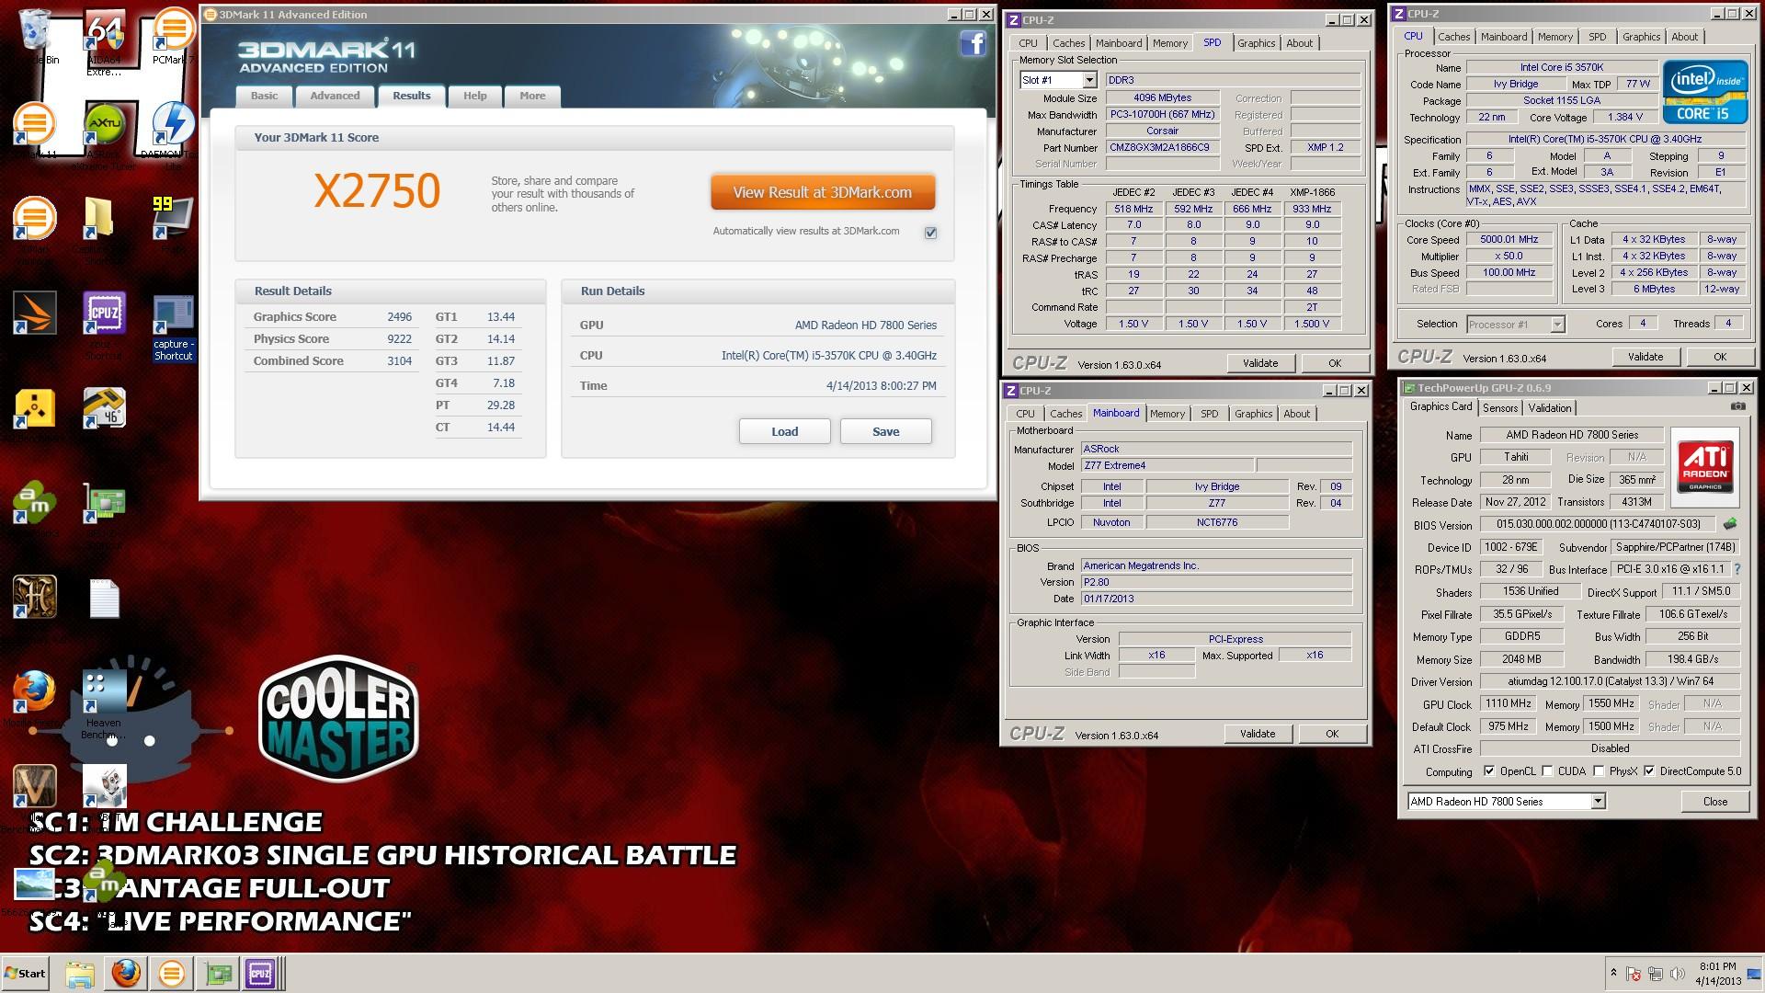1765x993 pixels.
Task: Click the BIOS Version field in GPU-Z
Action: click(x=1598, y=524)
